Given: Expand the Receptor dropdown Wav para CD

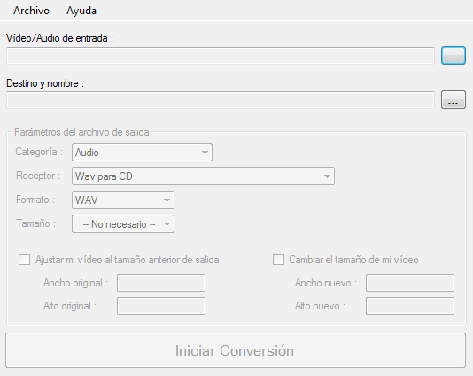Looking at the screenshot, I should (203, 176).
